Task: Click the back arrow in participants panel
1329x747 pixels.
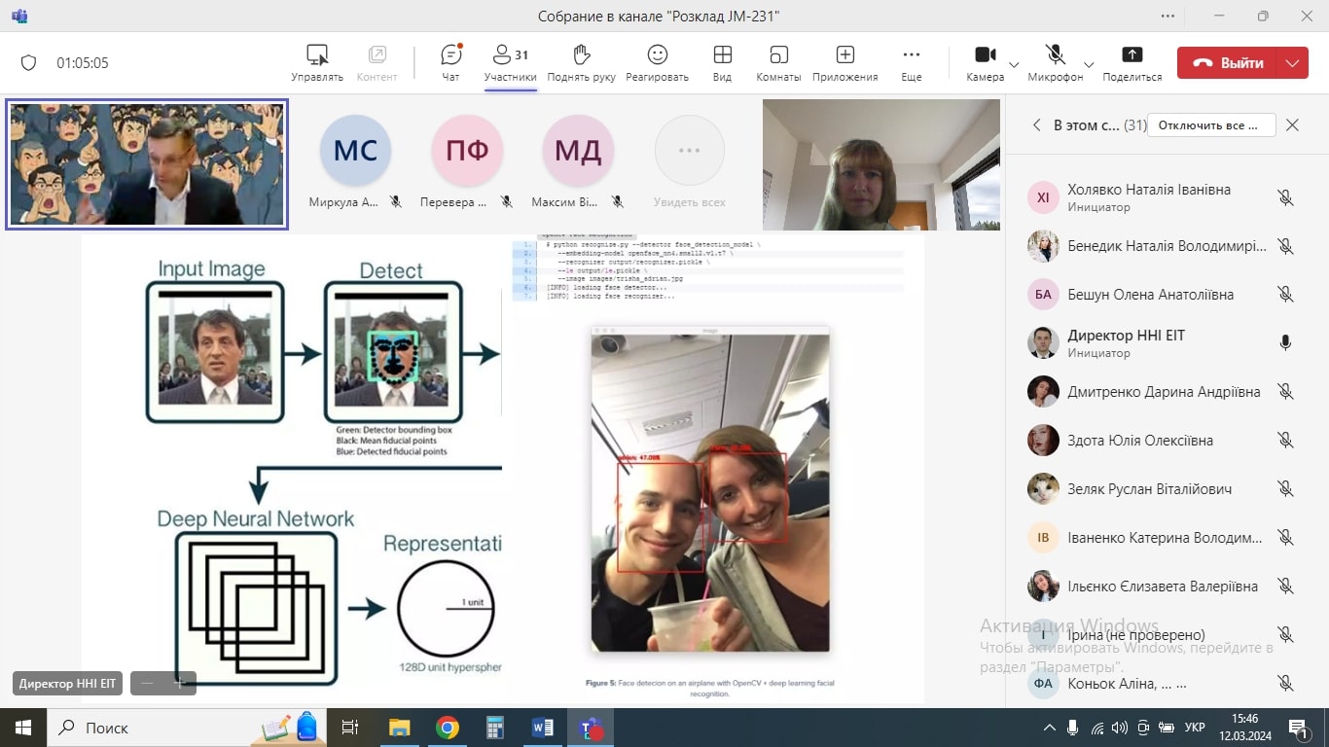Action: (x=1036, y=124)
